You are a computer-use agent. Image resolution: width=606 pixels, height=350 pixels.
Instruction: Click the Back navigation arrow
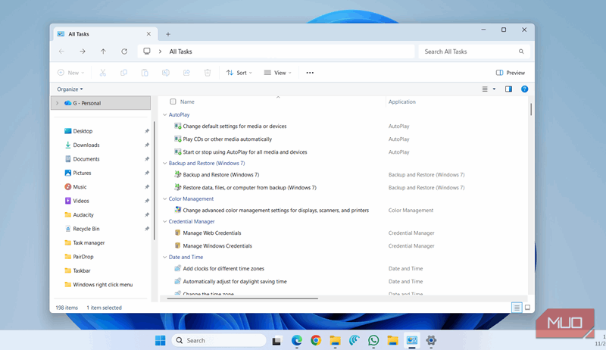pyautogui.click(x=61, y=52)
